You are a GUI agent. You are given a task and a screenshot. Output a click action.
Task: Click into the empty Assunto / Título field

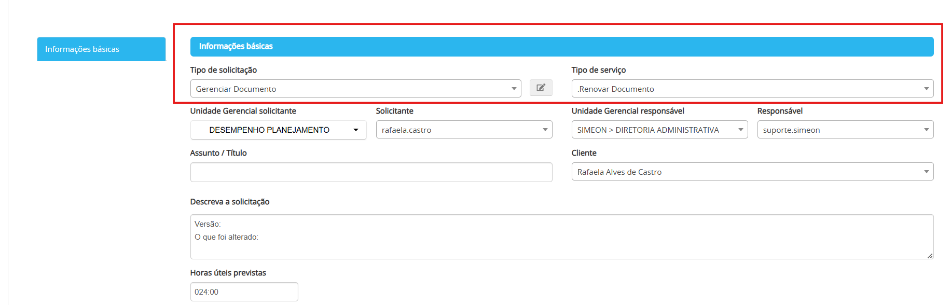(371, 172)
